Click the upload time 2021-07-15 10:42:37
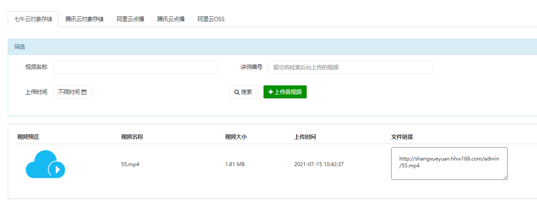The height and width of the screenshot is (217, 537). (319, 164)
